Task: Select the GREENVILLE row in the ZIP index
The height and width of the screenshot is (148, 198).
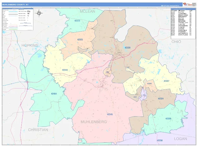Action: tap(181, 30)
